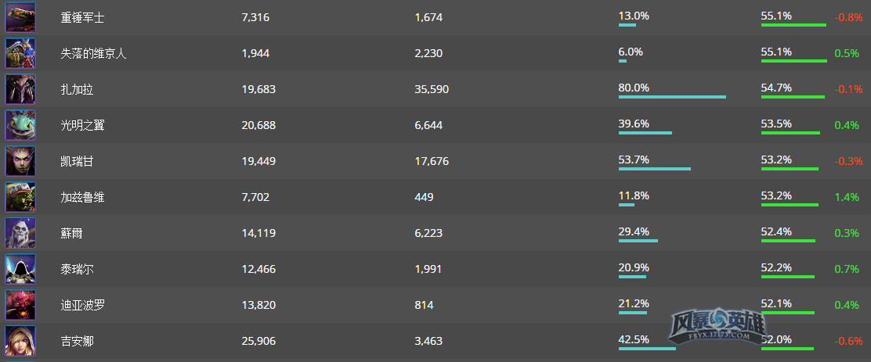Click the 1.4% win change for 加兹鲁维

(x=847, y=197)
